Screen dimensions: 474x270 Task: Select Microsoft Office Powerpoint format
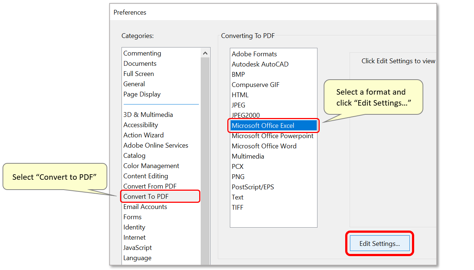[272, 136]
